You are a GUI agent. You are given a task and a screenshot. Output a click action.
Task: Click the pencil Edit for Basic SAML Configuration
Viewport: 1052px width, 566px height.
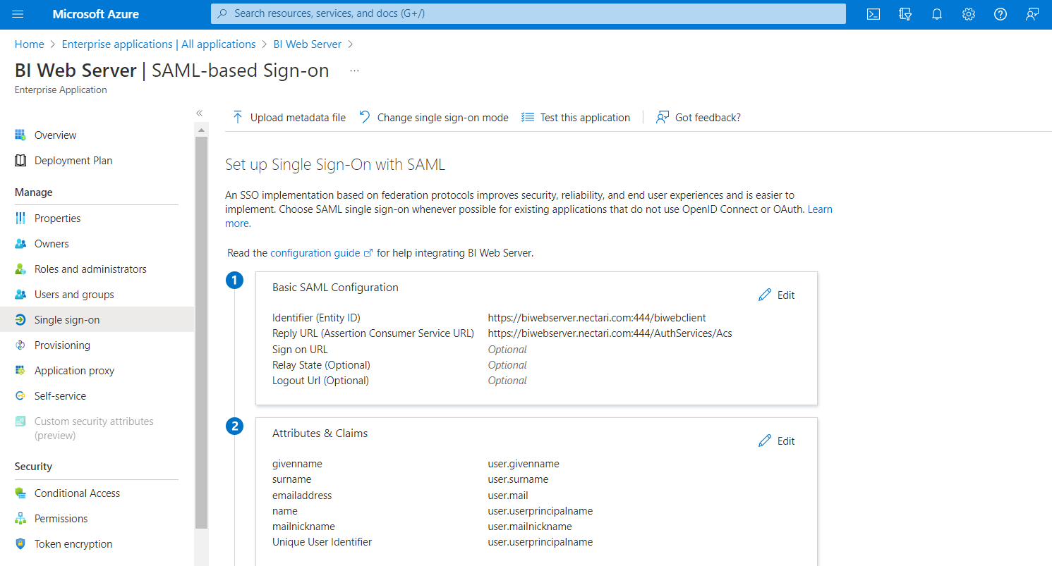776,295
